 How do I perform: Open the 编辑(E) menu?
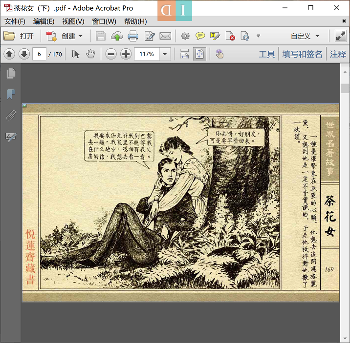(44, 21)
